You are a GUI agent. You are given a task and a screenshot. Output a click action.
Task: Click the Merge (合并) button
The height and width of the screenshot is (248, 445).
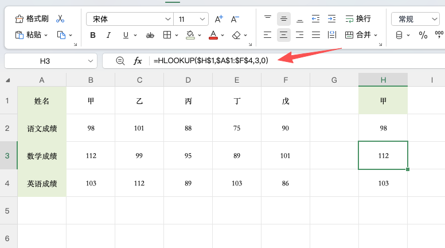[x=358, y=35]
